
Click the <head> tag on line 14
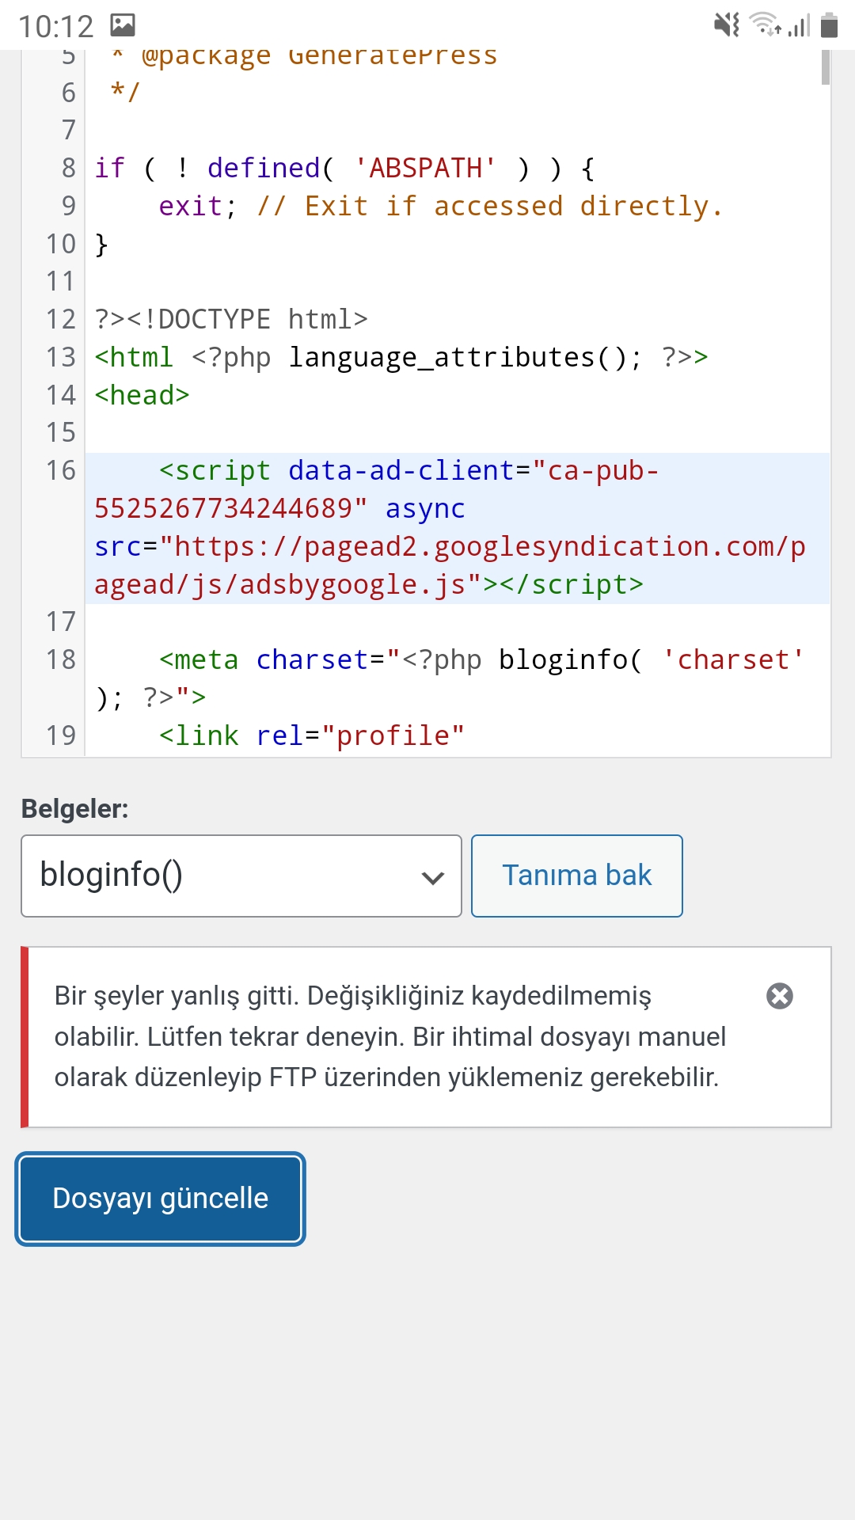pyautogui.click(x=142, y=395)
